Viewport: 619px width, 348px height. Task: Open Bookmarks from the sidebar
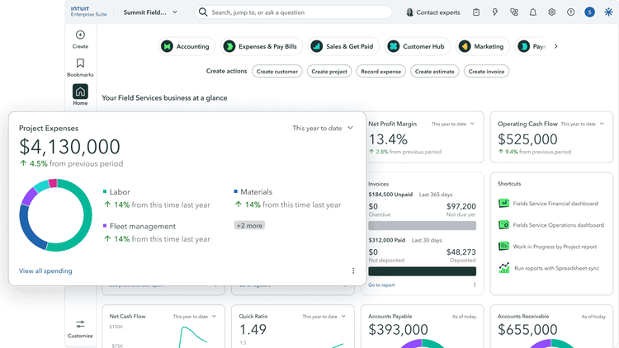tap(80, 68)
